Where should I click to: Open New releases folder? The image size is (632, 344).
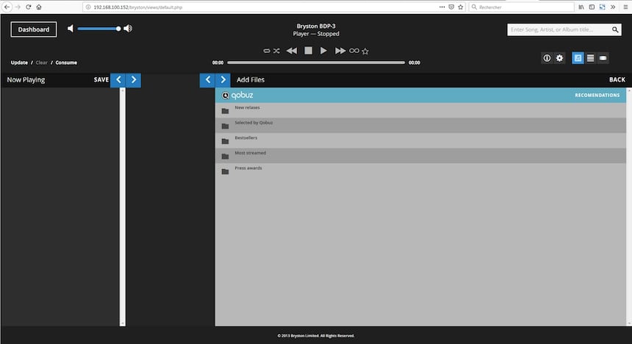tap(420, 110)
